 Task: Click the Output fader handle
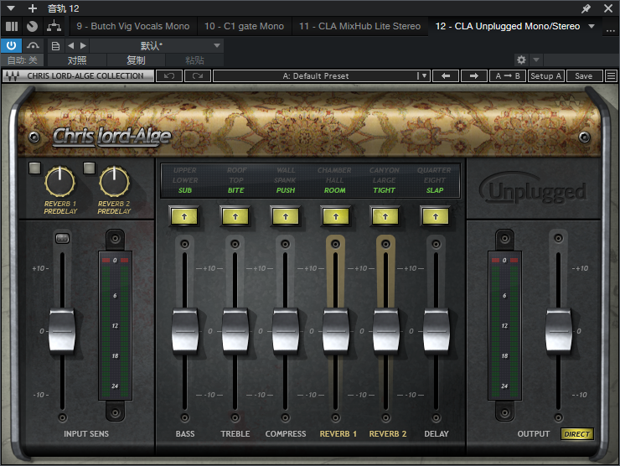pos(559,331)
